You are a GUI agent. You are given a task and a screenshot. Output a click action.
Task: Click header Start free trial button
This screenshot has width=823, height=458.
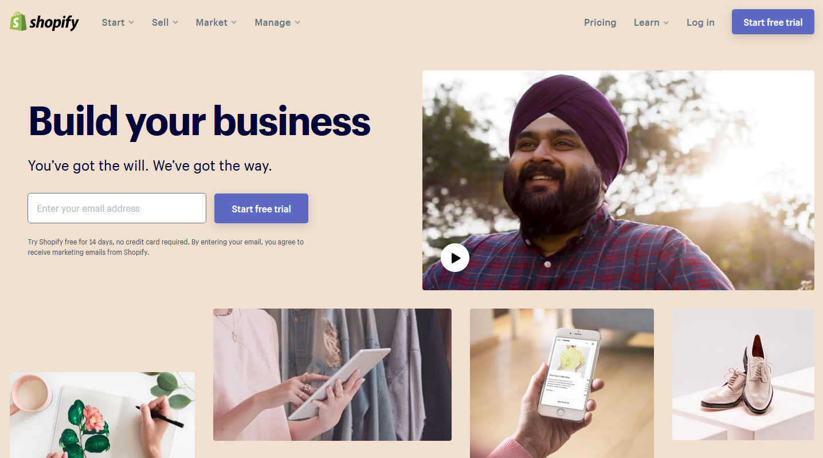pyautogui.click(x=773, y=22)
